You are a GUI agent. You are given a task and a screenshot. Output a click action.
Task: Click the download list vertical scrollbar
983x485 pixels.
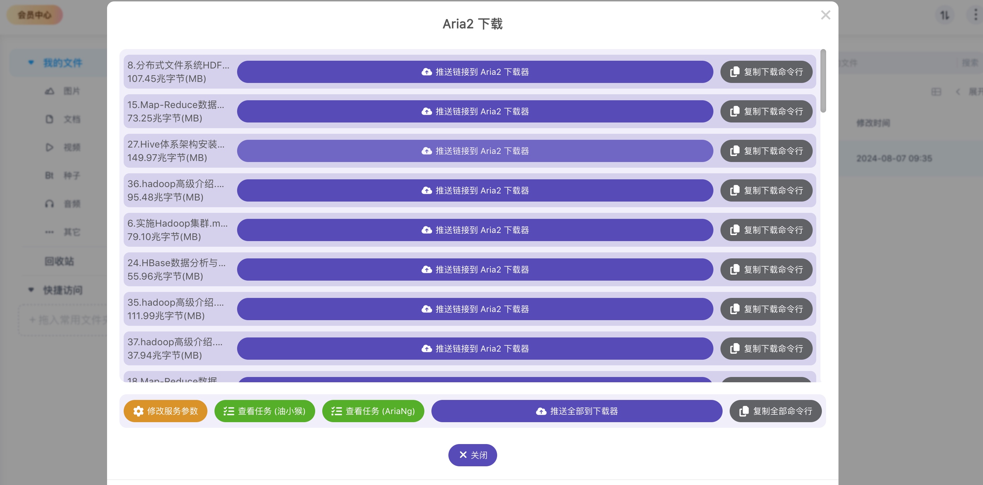pos(823,81)
